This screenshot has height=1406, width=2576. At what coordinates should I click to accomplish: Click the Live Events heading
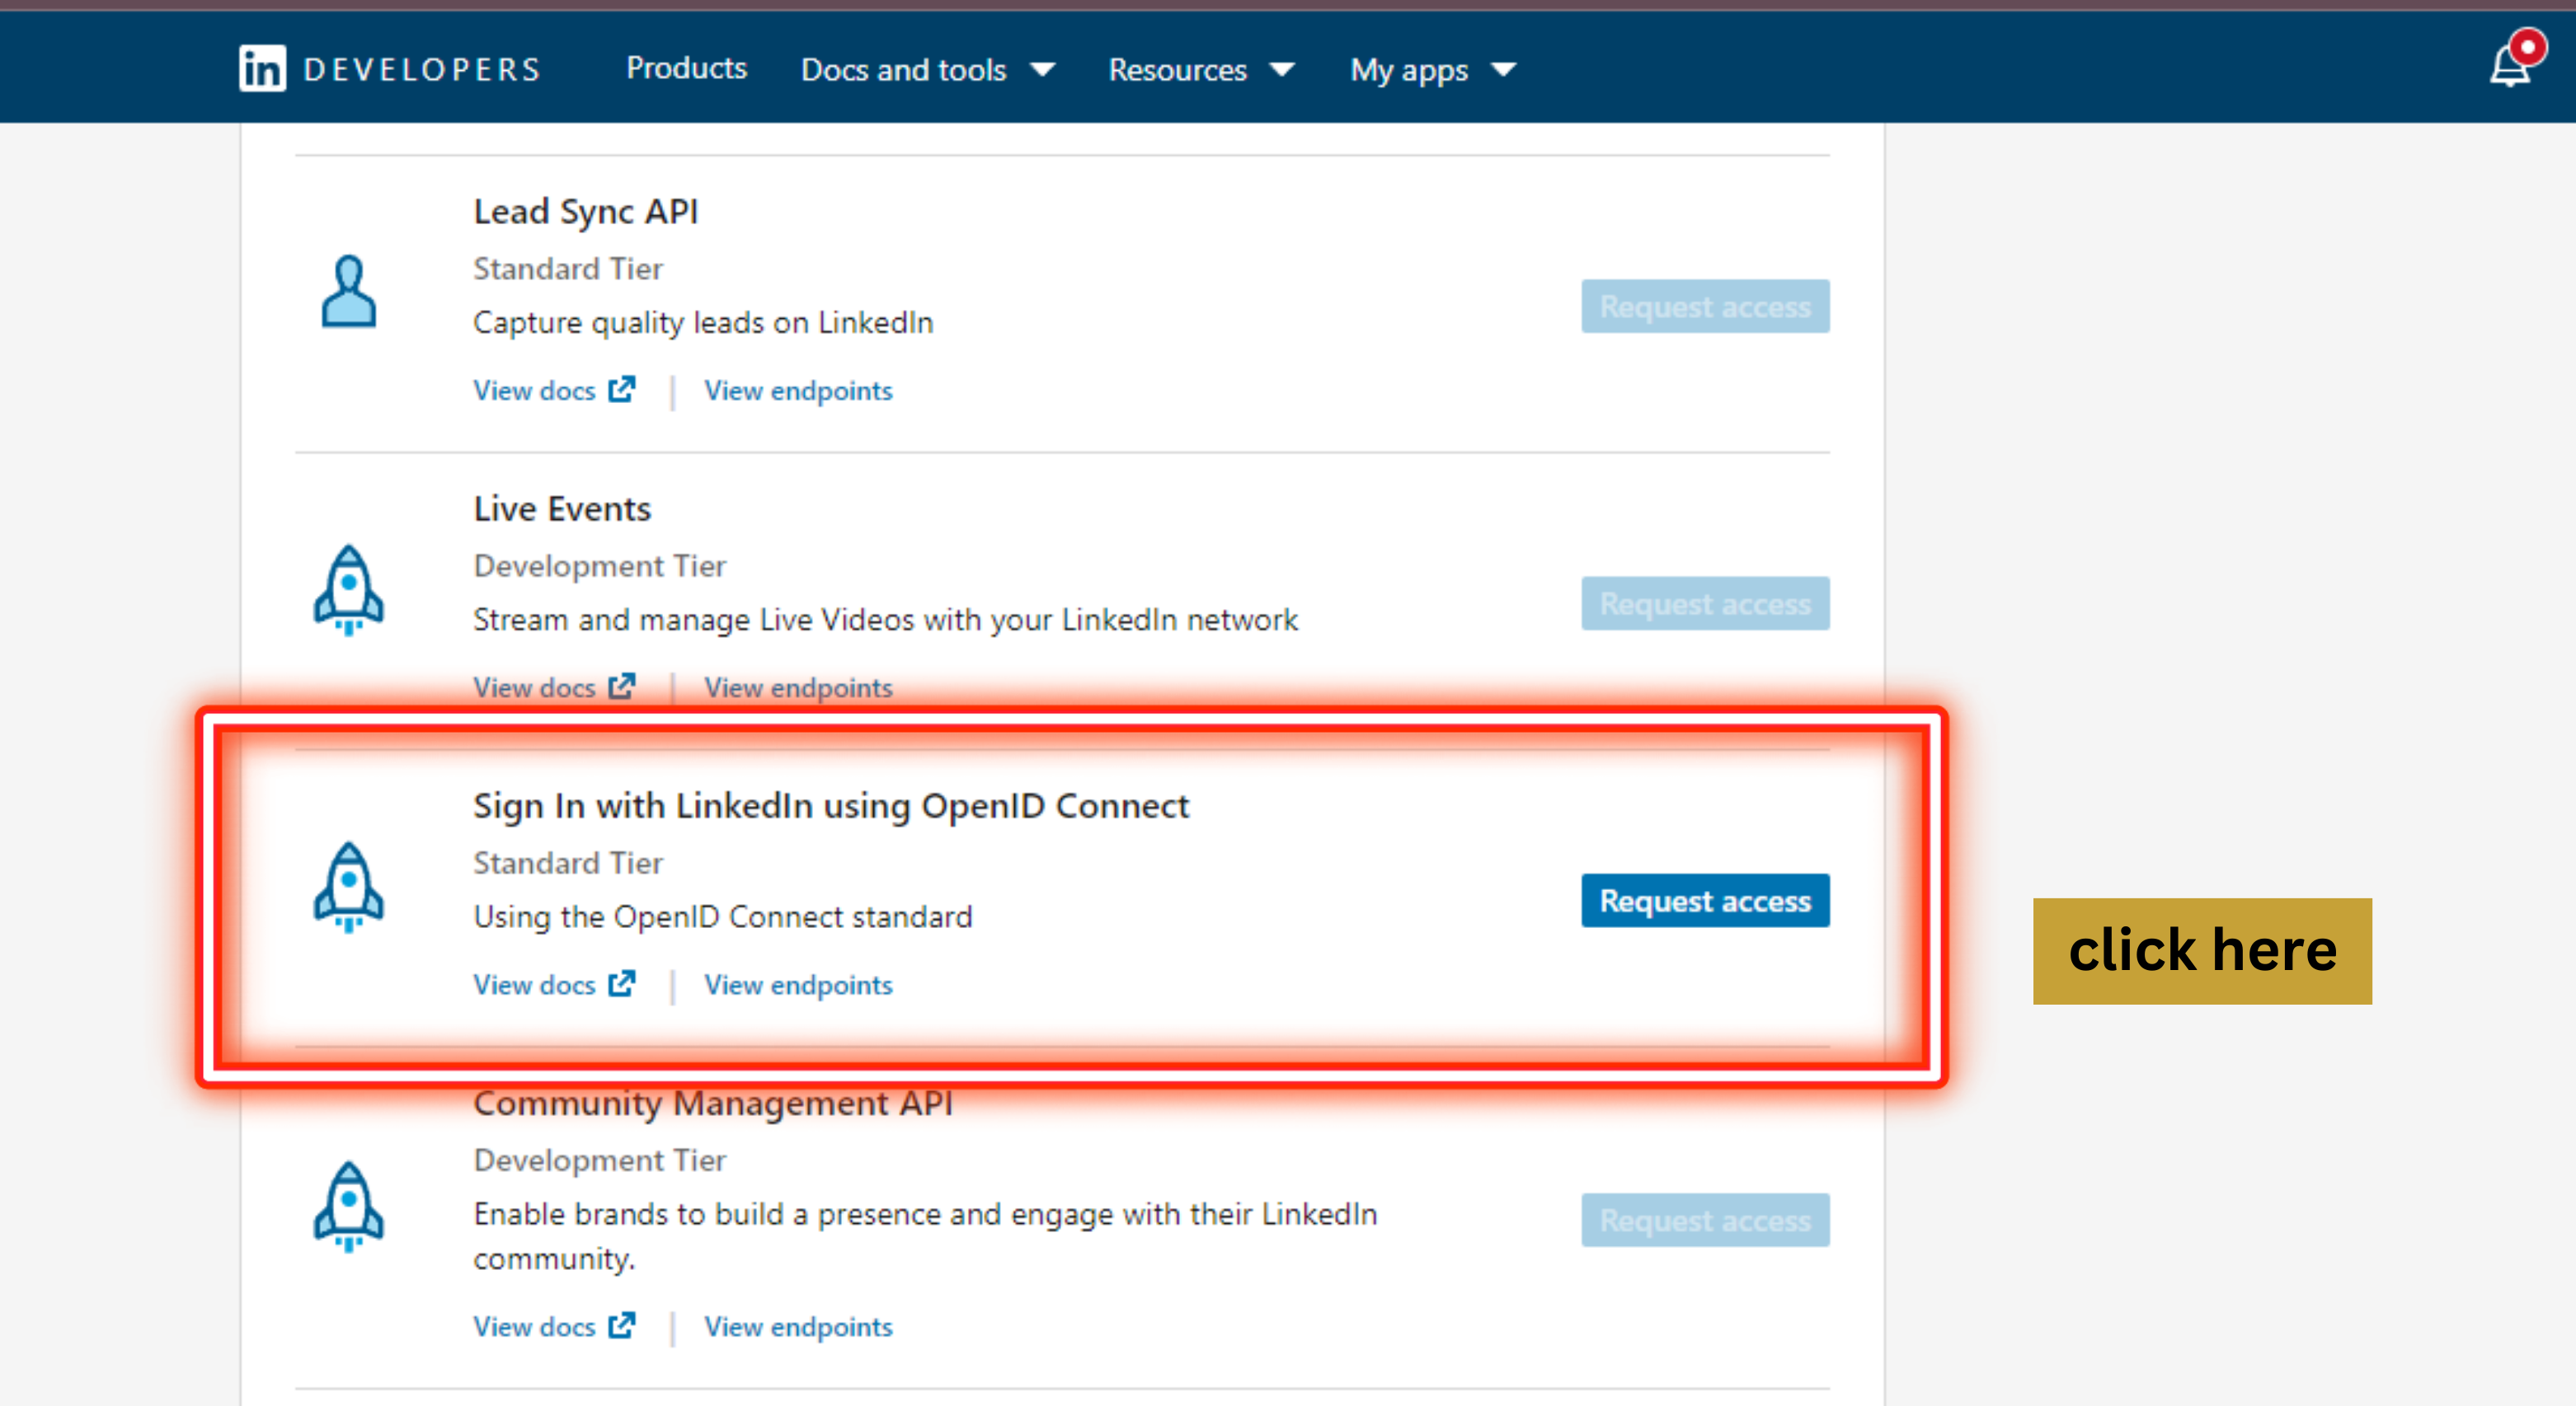[562, 509]
